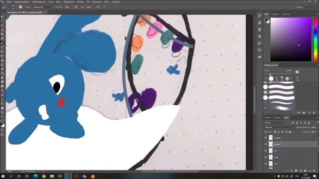
Task: Select the Lasso tool
Action: 2,25
